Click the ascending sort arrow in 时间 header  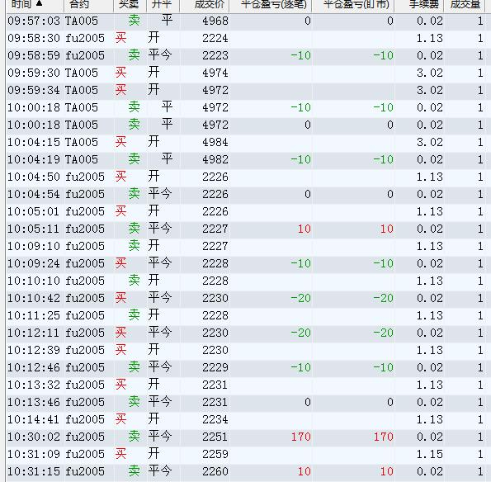[39, 3]
